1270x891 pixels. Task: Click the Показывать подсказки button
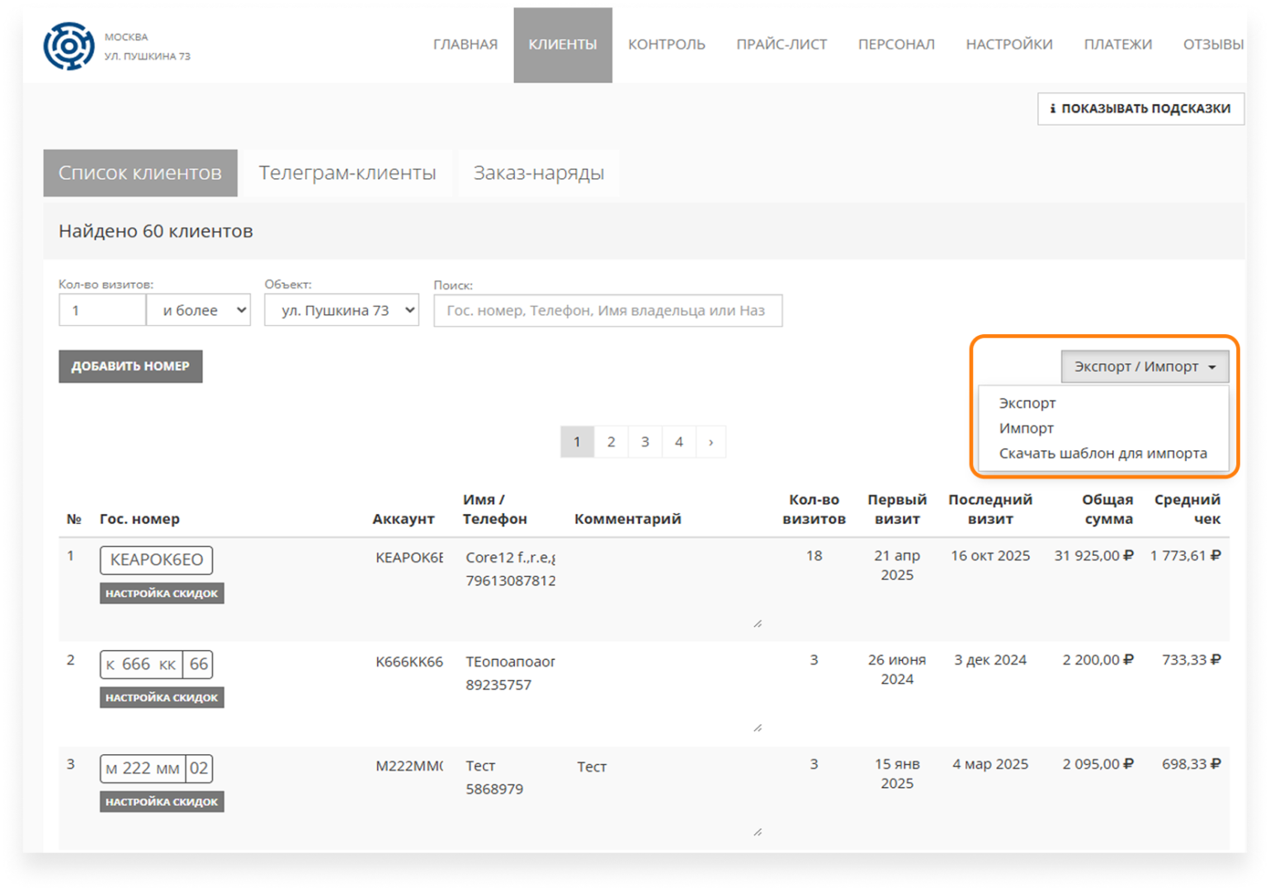point(1140,109)
